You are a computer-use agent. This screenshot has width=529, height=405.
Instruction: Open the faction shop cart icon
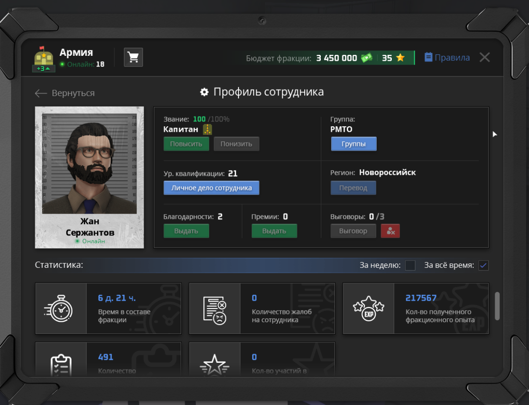[x=133, y=57]
